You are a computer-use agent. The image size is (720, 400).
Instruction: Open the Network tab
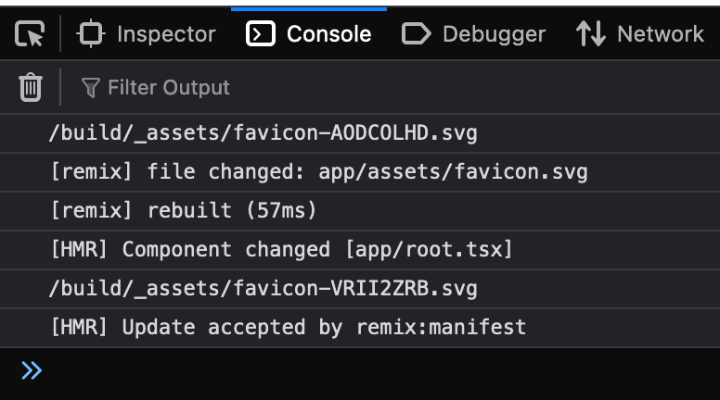pyautogui.click(x=640, y=33)
